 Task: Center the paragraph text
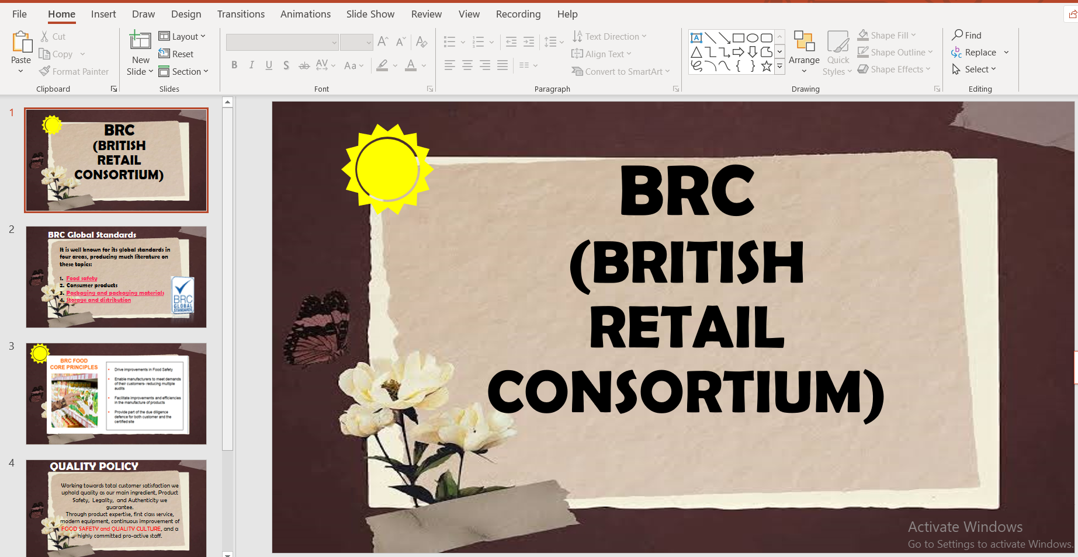click(467, 65)
